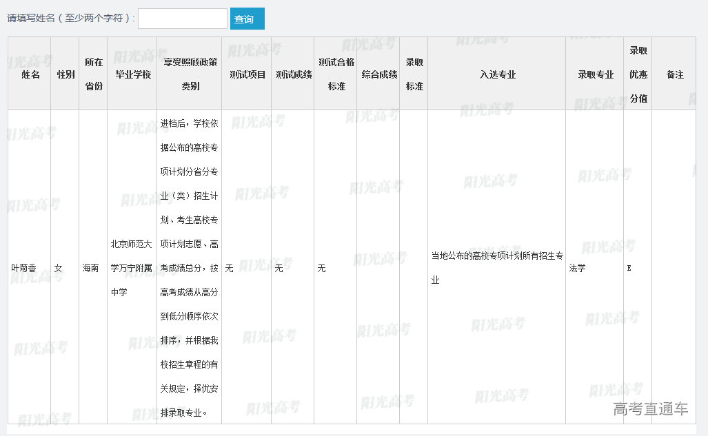Click the name search input field
Screen dimensions: 708x436
[x=182, y=19]
